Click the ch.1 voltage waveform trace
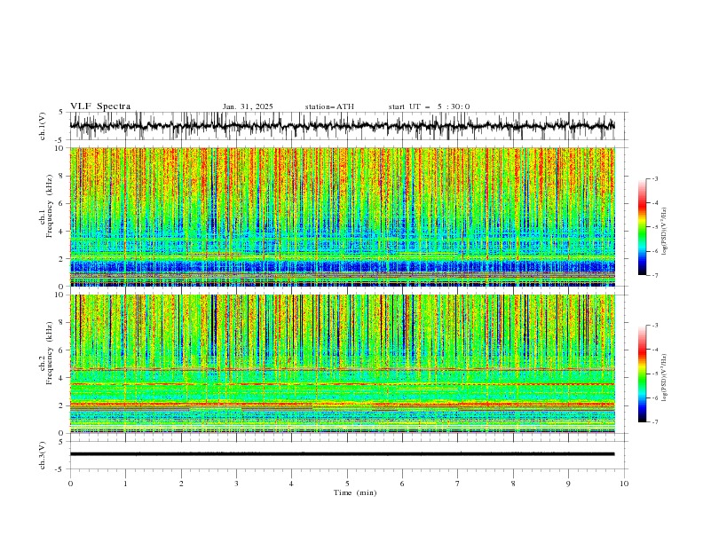The width and height of the screenshot is (703, 543). coord(342,126)
